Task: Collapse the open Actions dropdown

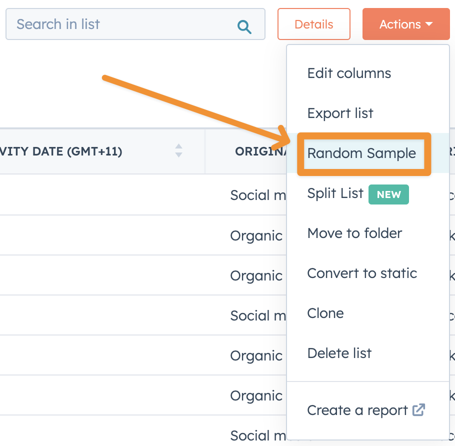Action: 406,24
